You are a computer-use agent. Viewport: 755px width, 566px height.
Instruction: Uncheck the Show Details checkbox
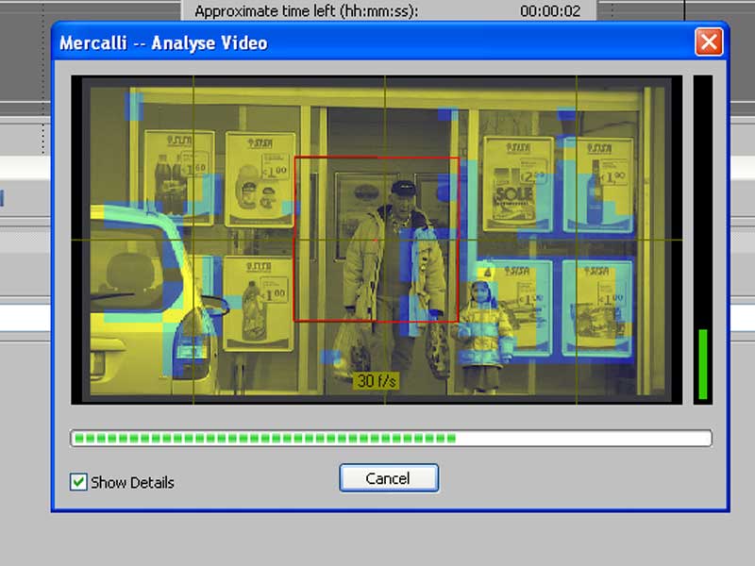click(79, 482)
